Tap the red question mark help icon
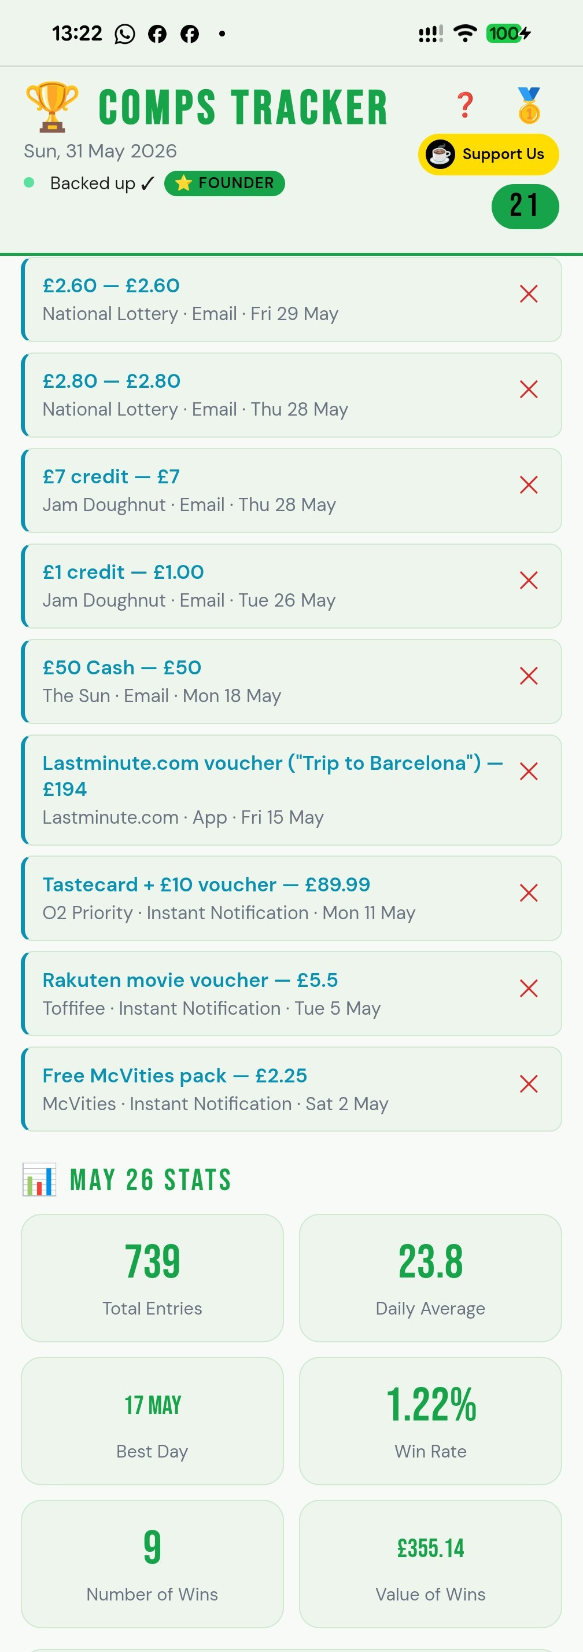Image resolution: width=583 pixels, height=1652 pixels. [x=465, y=105]
